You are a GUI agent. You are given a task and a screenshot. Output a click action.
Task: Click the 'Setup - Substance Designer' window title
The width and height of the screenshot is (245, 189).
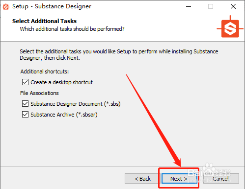coord(52,6)
